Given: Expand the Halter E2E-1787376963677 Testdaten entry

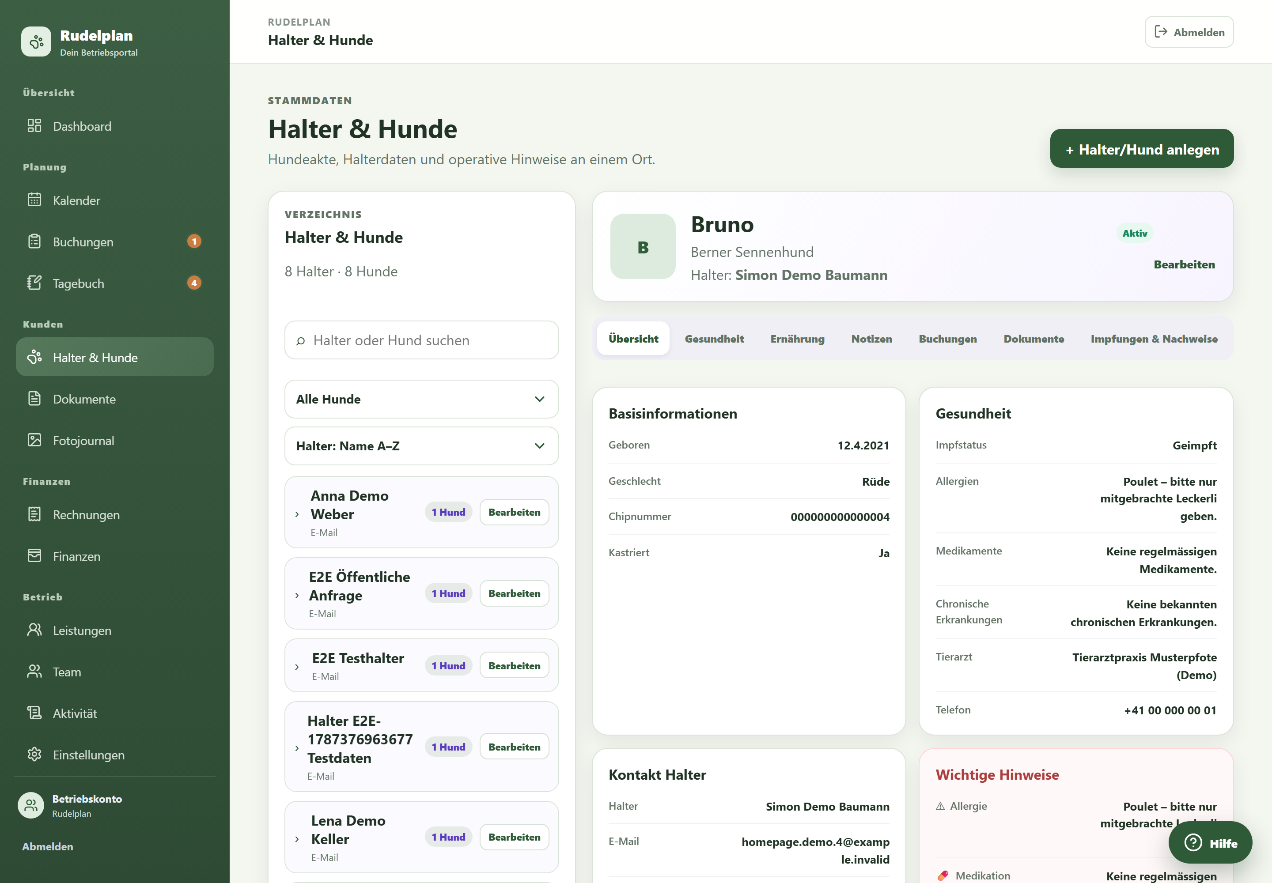Looking at the screenshot, I should [297, 748].
